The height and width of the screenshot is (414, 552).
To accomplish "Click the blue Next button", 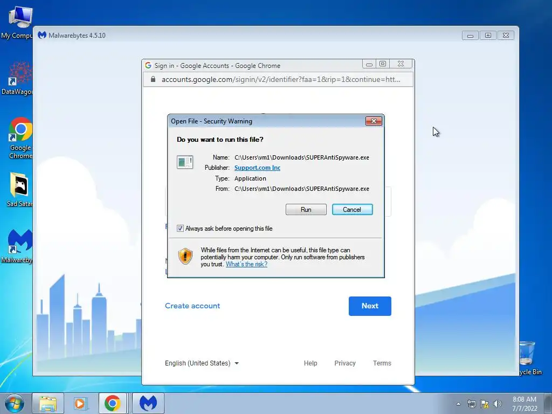I will click(370, 306).
